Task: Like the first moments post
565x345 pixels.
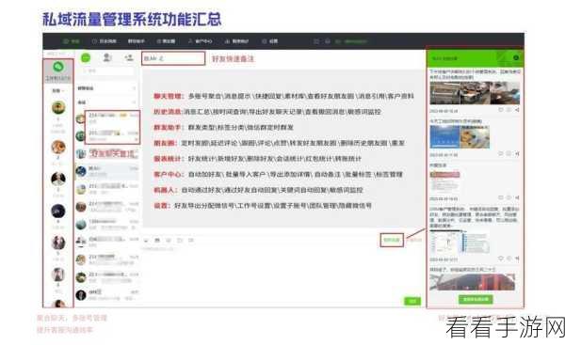Action: 501,110
